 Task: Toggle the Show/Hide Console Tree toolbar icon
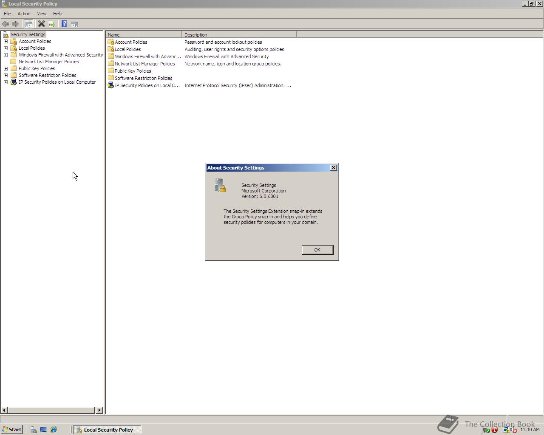(29, 24)
